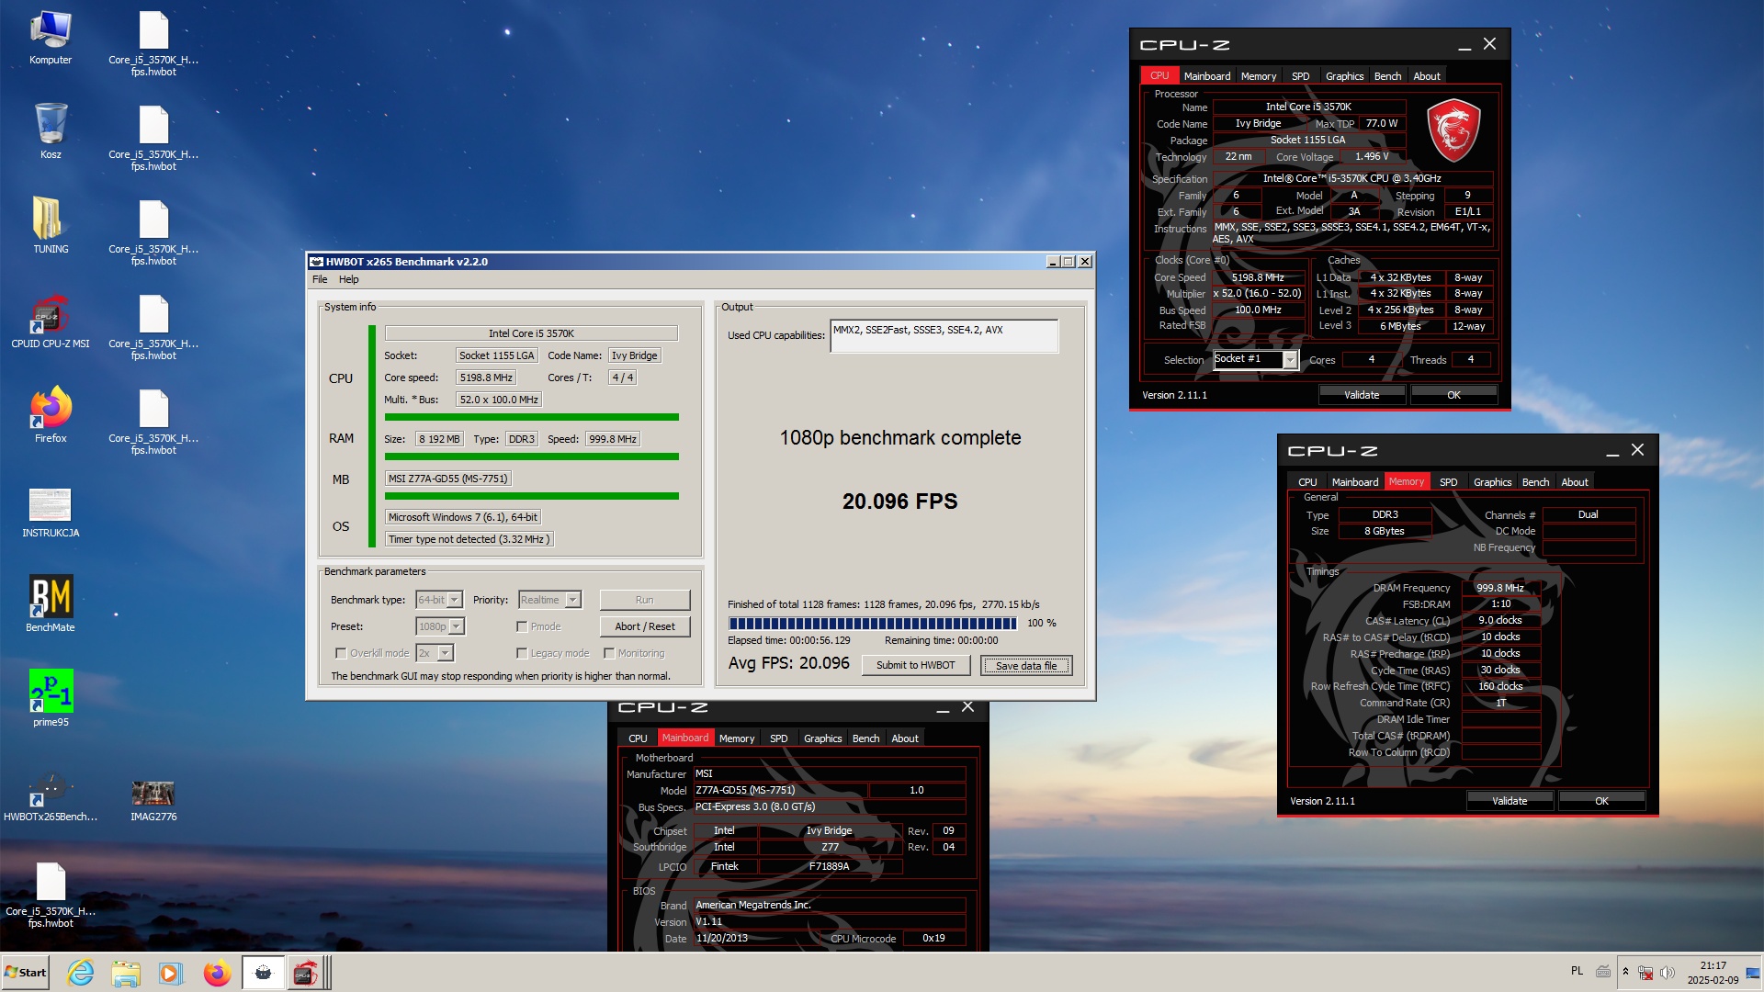The height and width of the screenshot is (992, 1764).
Task: Open the TUNING folder on desktop
Action: click(x=51, y=226)
